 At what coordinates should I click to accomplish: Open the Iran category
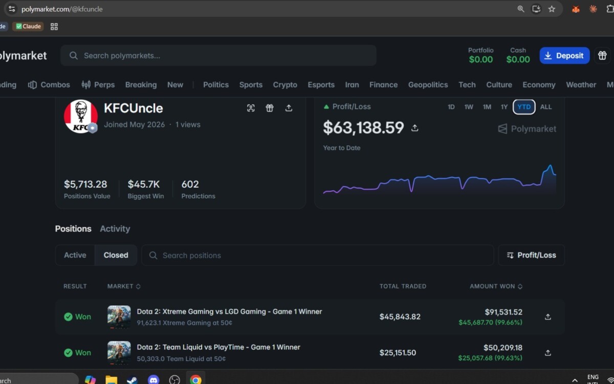tap(352, 85)
